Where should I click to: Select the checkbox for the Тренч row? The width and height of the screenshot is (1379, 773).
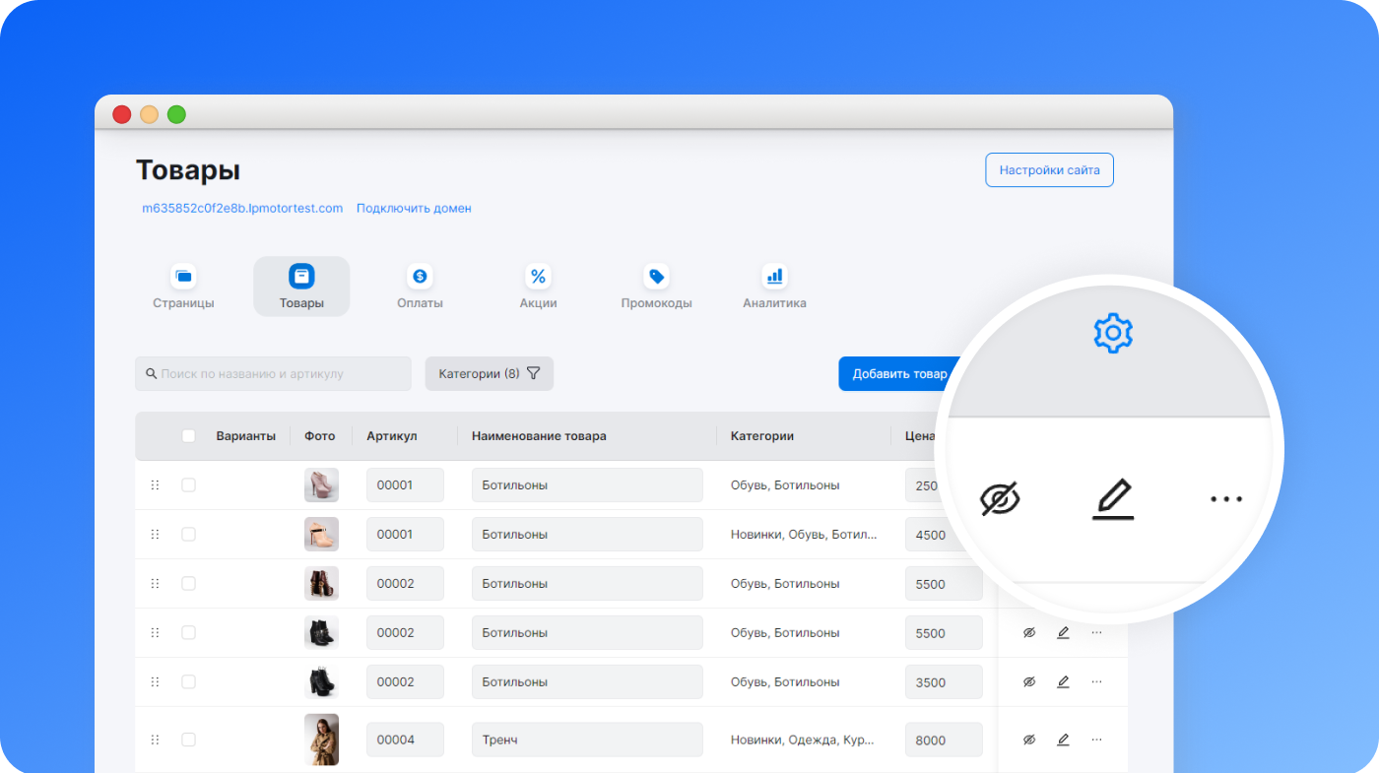click(188, 740)
